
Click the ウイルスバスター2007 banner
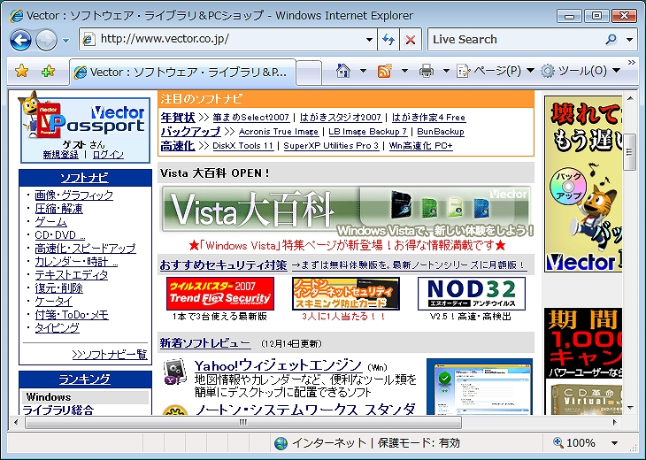click(x=220, y=293)
